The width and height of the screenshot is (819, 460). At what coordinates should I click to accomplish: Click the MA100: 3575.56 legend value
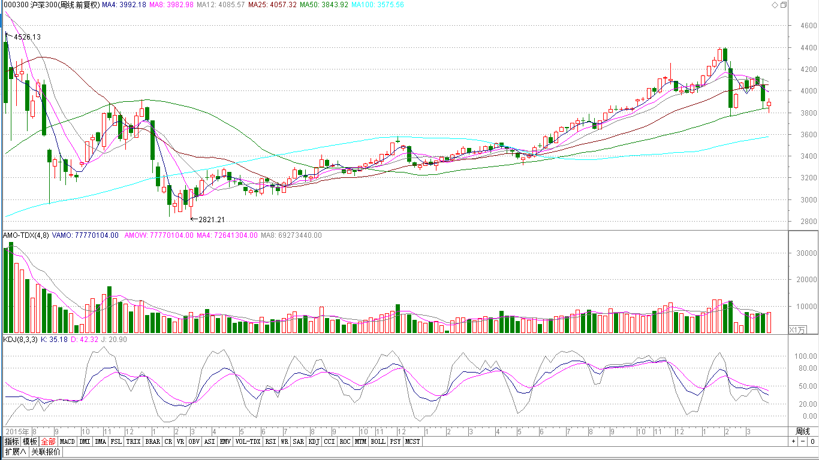tap(378, 5)
